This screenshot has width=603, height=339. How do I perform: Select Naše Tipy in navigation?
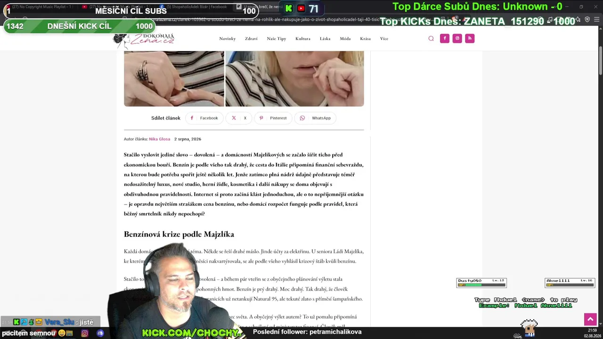[x=277, y=39]
